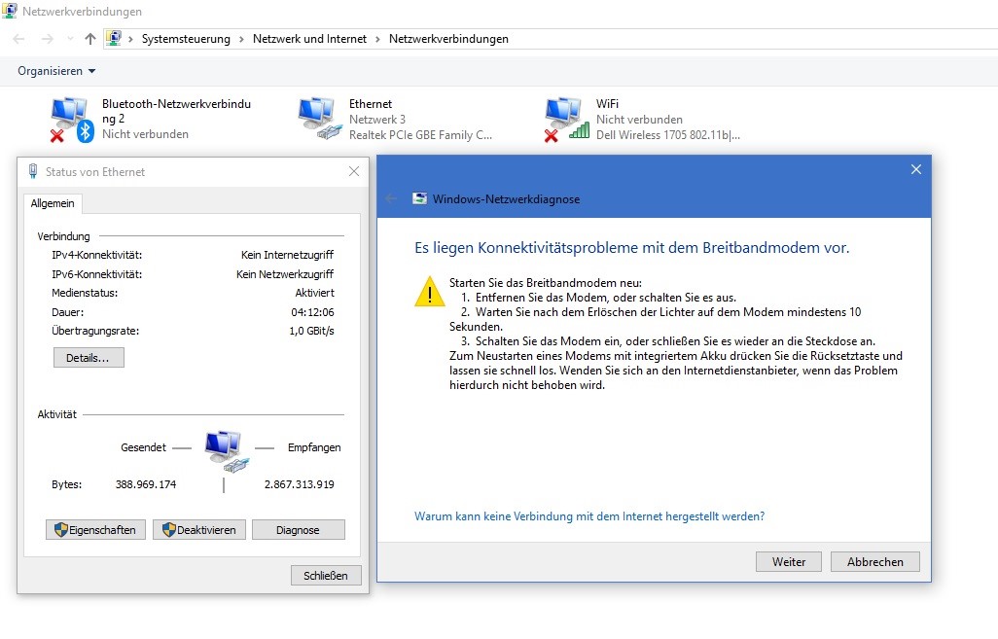
Task: Select the Ethernet adapter icon
Action: 317,119
